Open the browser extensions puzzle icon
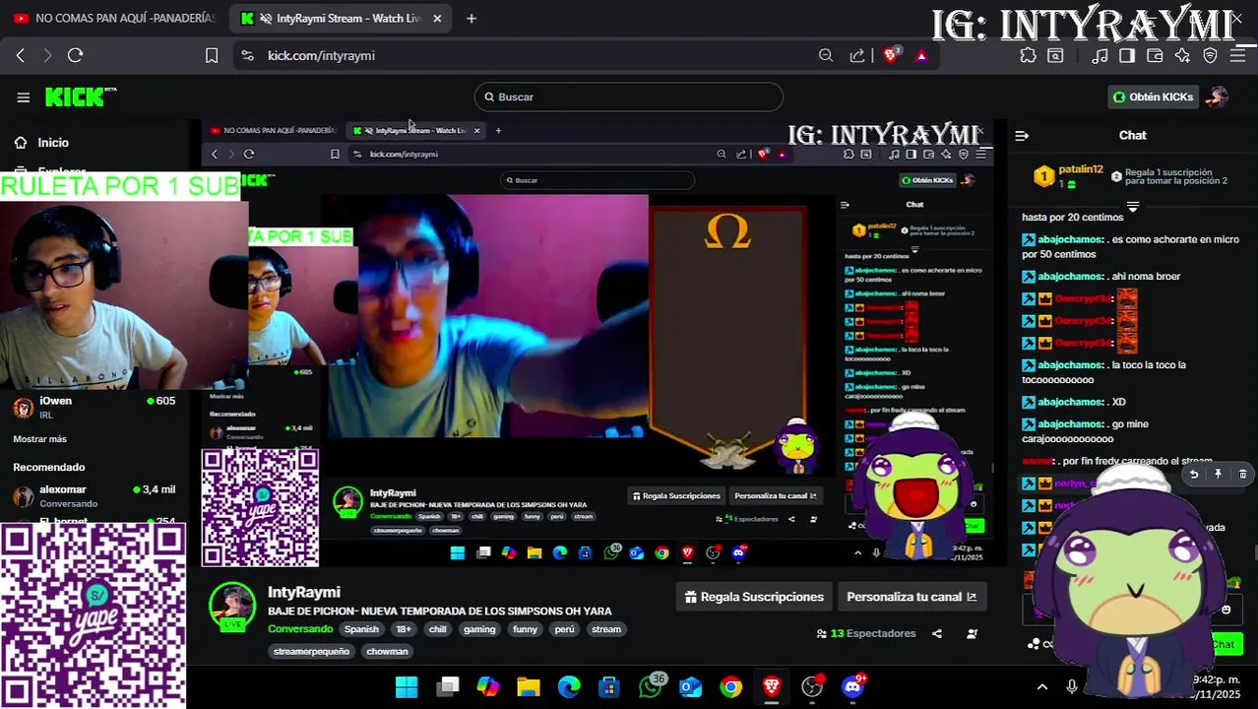The width and height of the screenshot is (1258, 709). [1028, 55]
